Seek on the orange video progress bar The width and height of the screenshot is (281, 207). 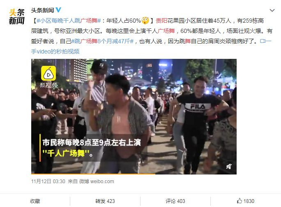[x=134, y=174]
